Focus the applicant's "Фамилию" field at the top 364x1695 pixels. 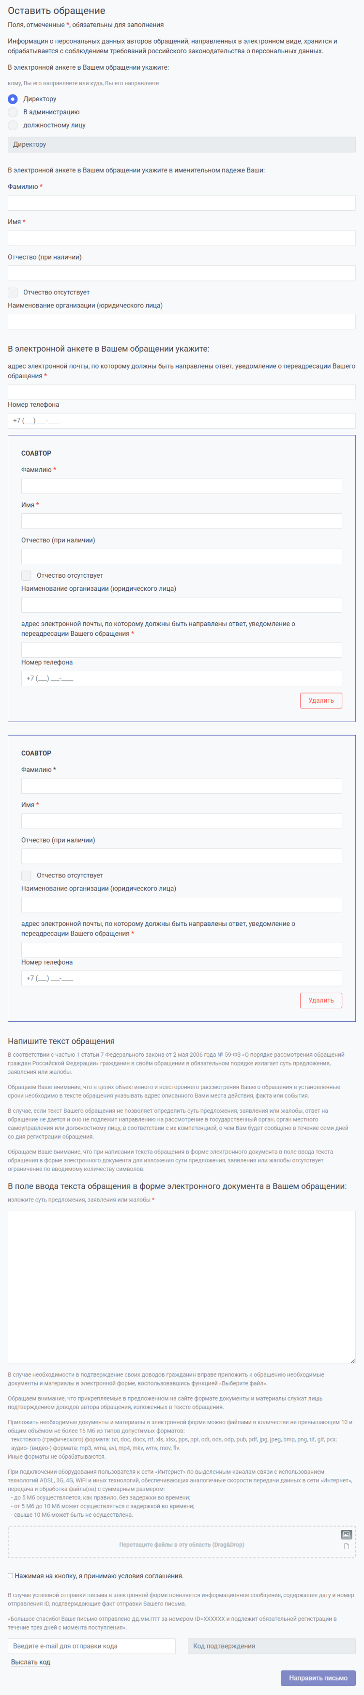click(x=182, y=202)
